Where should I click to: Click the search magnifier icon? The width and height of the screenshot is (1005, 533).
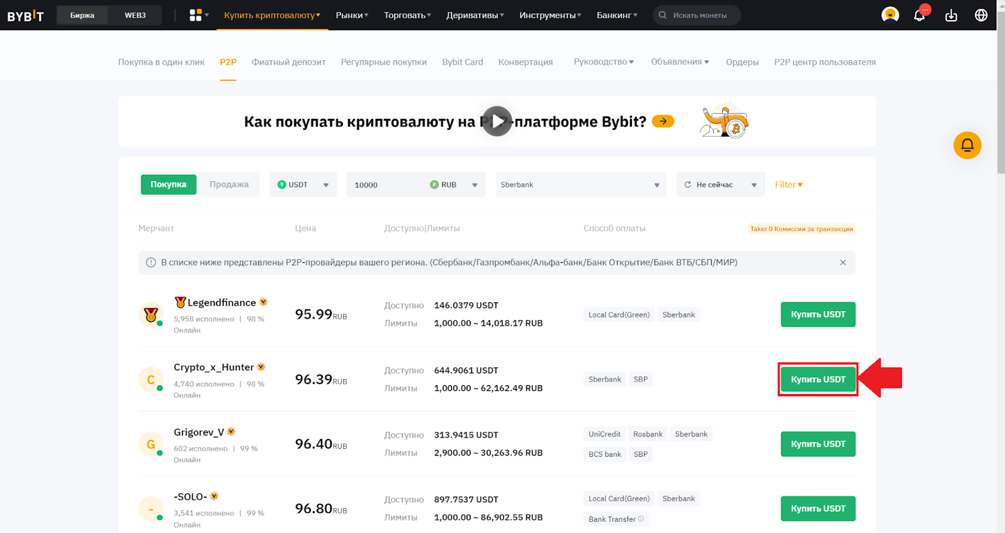coord(663,15)
